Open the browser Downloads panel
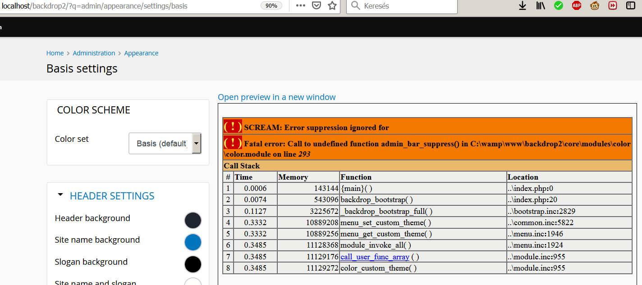This screenshot has width=642, height=285. point(522,6)
